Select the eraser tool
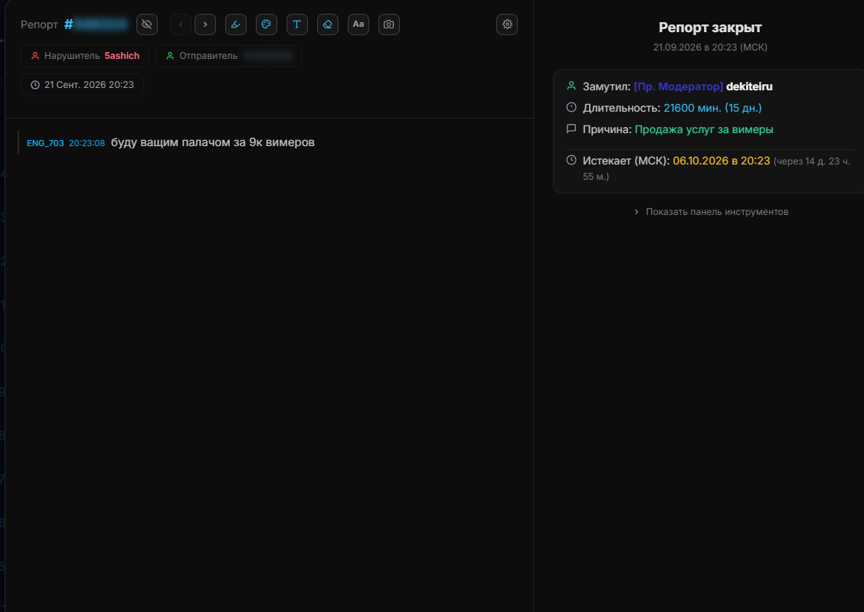 pyautogui.click(x=328, y=24)
